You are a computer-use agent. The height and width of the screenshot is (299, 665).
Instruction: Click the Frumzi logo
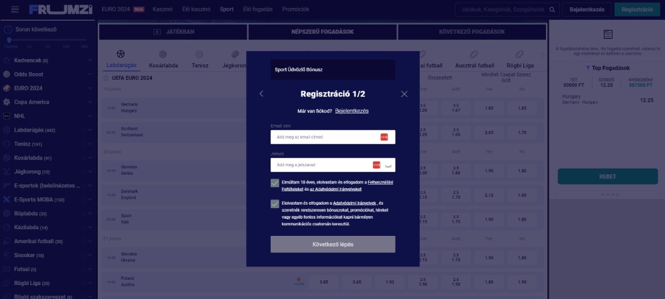61,9
